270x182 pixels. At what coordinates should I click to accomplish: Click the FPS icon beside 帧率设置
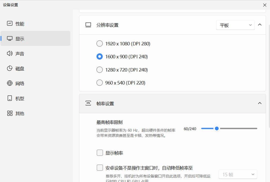click(x=88, y=103)
